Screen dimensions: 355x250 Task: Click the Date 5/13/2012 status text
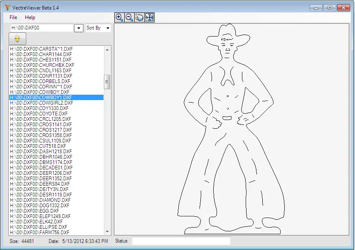coord(78,241)
